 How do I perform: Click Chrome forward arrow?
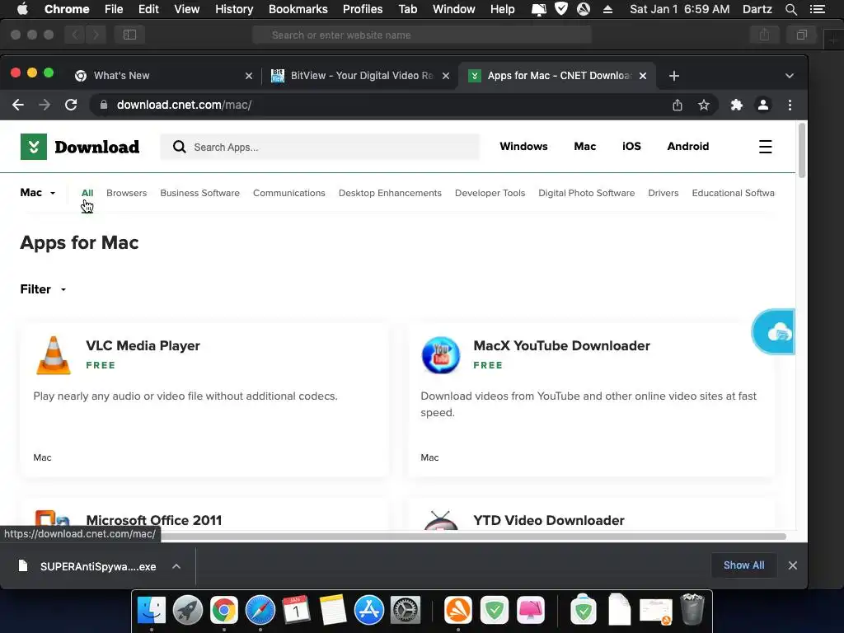(x=45, y=105)
